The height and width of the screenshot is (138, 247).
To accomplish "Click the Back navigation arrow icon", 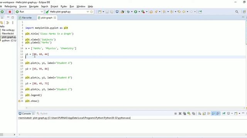I will pyautogui.click(x=184, y=12).
